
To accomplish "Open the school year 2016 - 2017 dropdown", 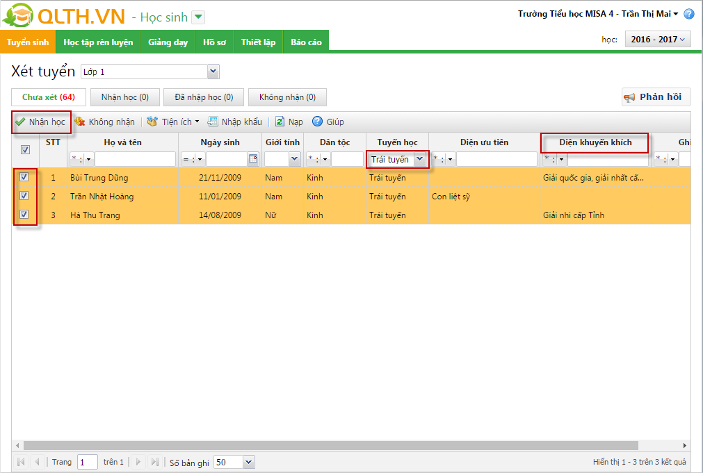I will coord(658,40).
